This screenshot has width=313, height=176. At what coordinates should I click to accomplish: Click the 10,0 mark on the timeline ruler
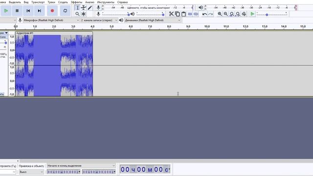207,26
